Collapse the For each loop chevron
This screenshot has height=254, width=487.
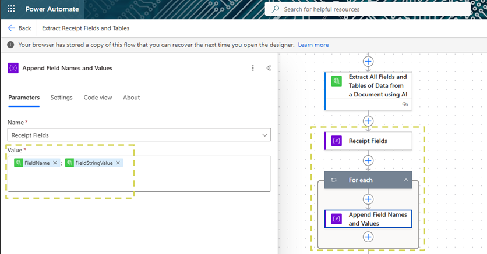pos(405,180)
